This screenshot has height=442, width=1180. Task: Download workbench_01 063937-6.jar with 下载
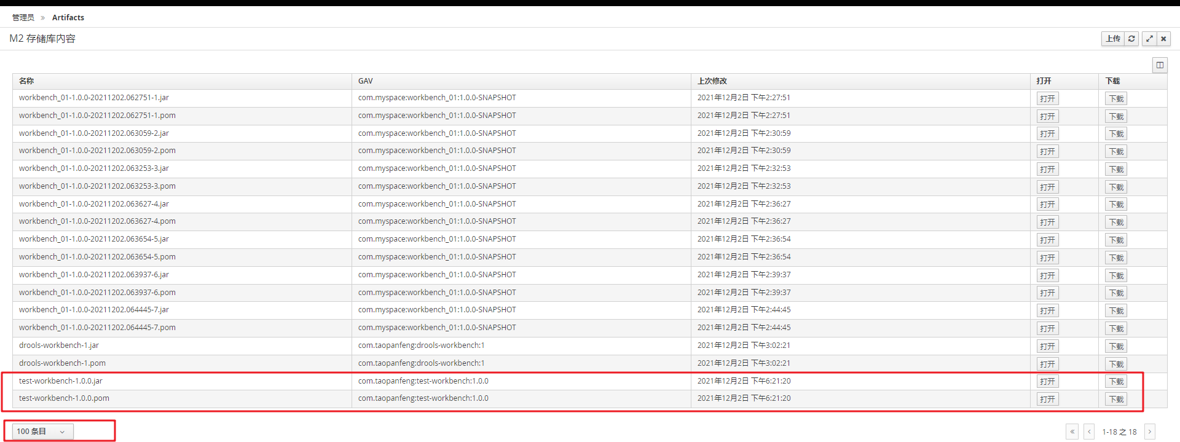(1116, 276)
